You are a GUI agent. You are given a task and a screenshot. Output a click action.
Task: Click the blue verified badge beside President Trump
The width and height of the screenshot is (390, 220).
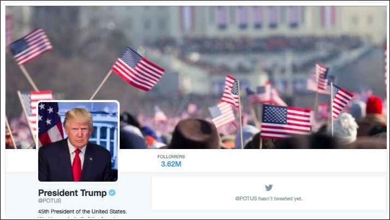coord(112,193)
